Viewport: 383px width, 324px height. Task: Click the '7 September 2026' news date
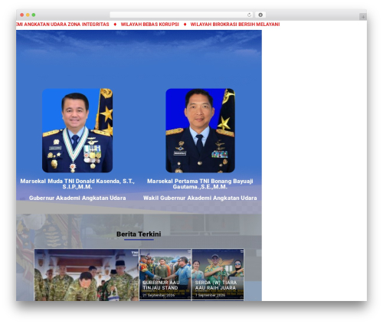click(x=210, y=296)
